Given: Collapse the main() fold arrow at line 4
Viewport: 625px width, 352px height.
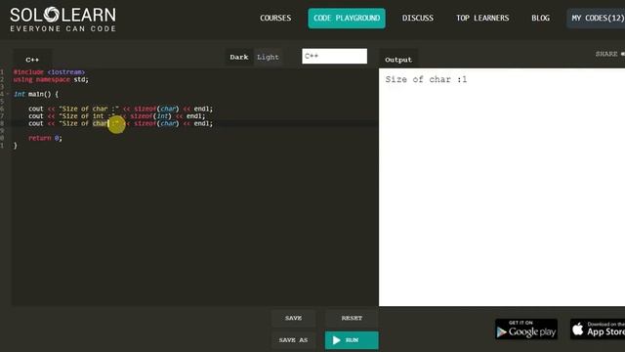Looking at the screenshot, I should point(8,94).
